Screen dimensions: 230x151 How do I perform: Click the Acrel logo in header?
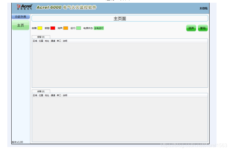click(24, 7)
